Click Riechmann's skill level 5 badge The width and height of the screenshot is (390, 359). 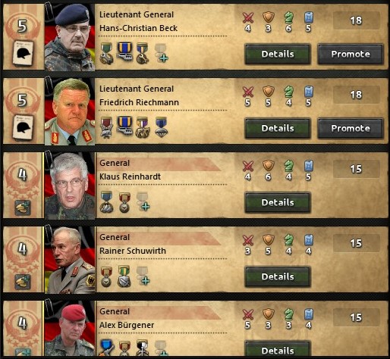[x=23, y=100]
